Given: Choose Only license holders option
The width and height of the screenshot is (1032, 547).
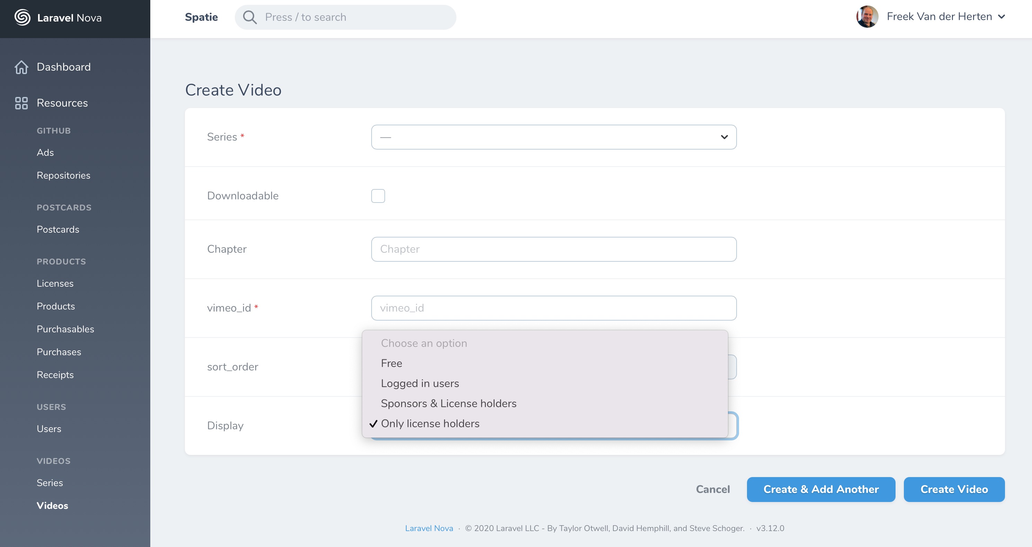Looking at the screenshot, I should tap(545, 423).
